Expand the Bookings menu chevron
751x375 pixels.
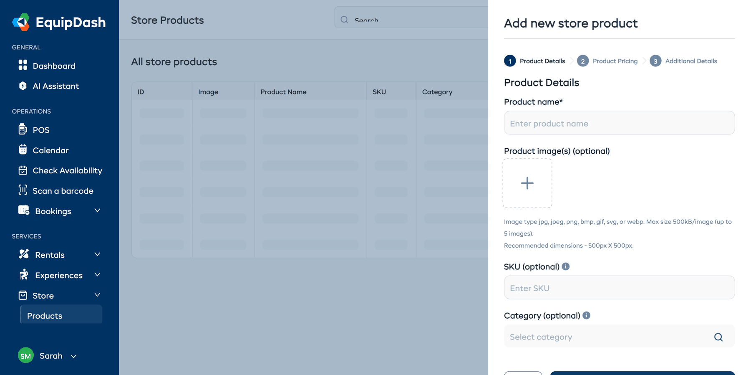(97, 210)
